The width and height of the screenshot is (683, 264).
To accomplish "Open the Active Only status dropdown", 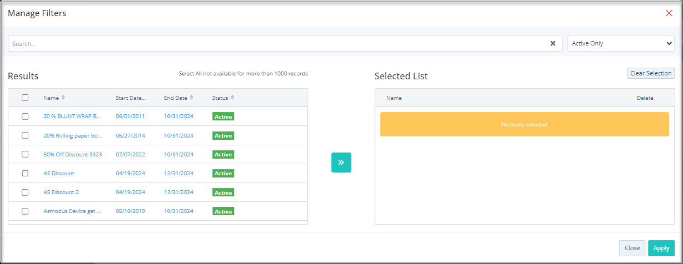I will pos(621,43).
